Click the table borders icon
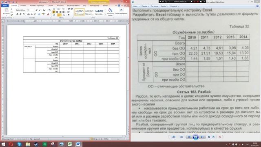The image size is (261, 147). 59,15
